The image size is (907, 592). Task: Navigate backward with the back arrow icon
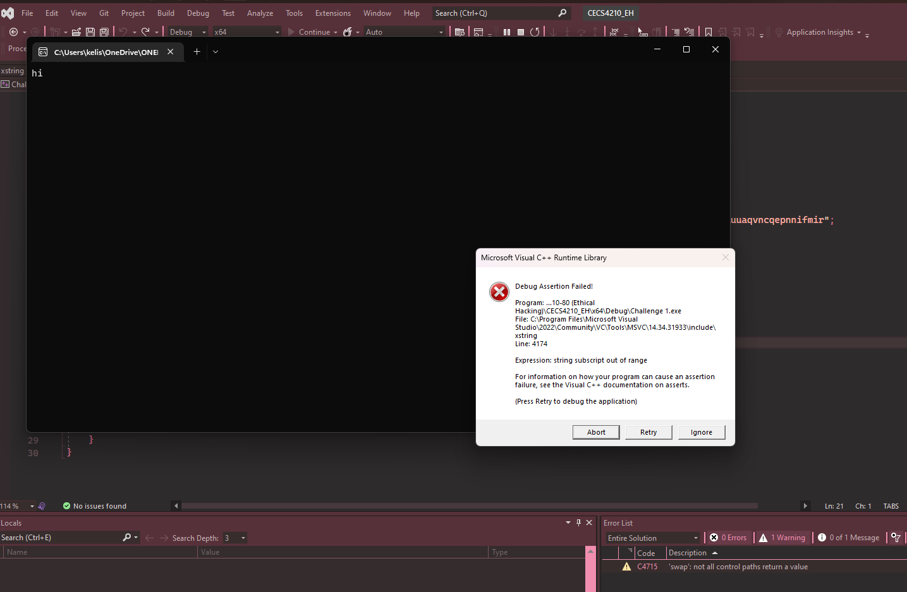click(13, 32)
